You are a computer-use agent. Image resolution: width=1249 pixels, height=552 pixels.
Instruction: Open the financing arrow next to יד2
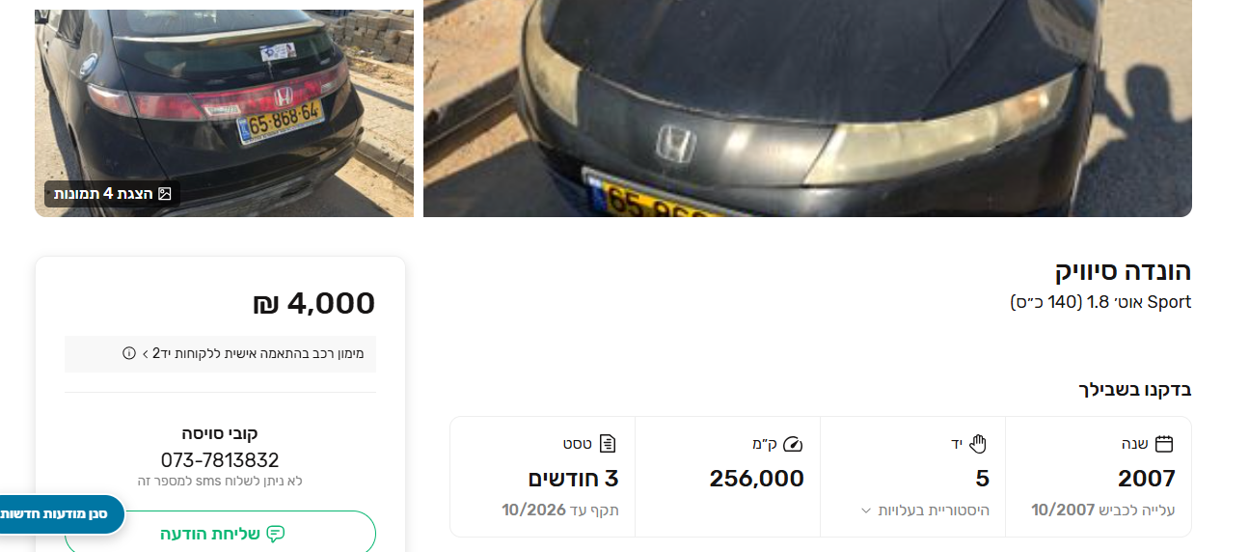[145, 353]
